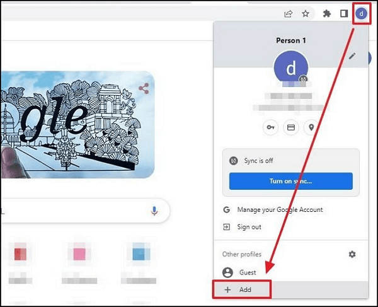Edit profile using the pencil icon

(x=352, y=56)
